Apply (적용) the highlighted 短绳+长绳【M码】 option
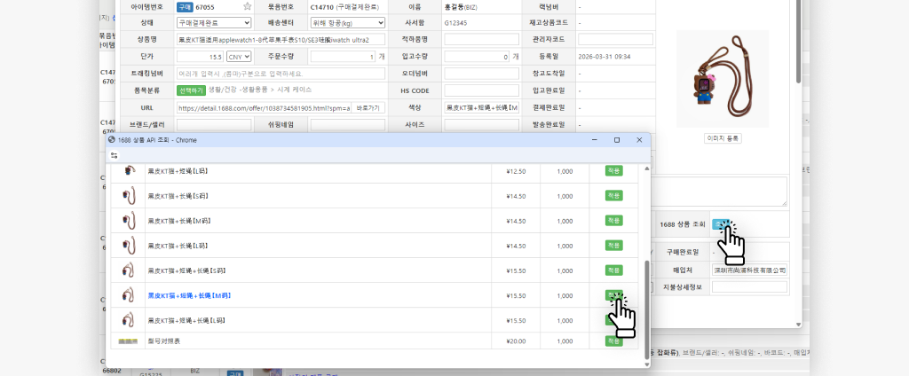Screen dimensions: 909x376 coord(614,295)
